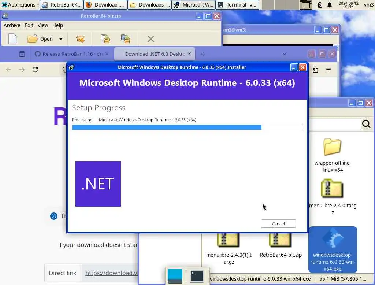This screenshot has height=285, width=375.
Task: Switch to Download Firefox taskbar window button
Action: [105, 5]
